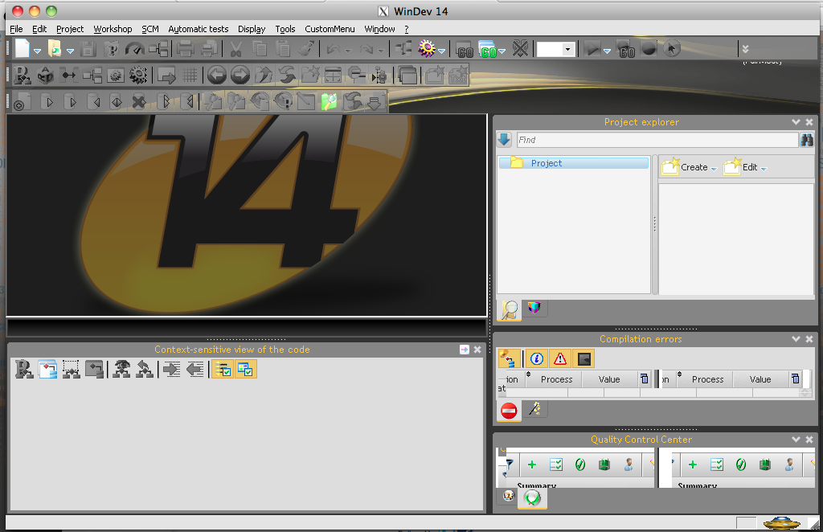Open the dropdown arrow beside green GO icon

pyautogui.click(x=502, y=51)
